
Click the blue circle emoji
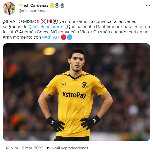point(70,37)
